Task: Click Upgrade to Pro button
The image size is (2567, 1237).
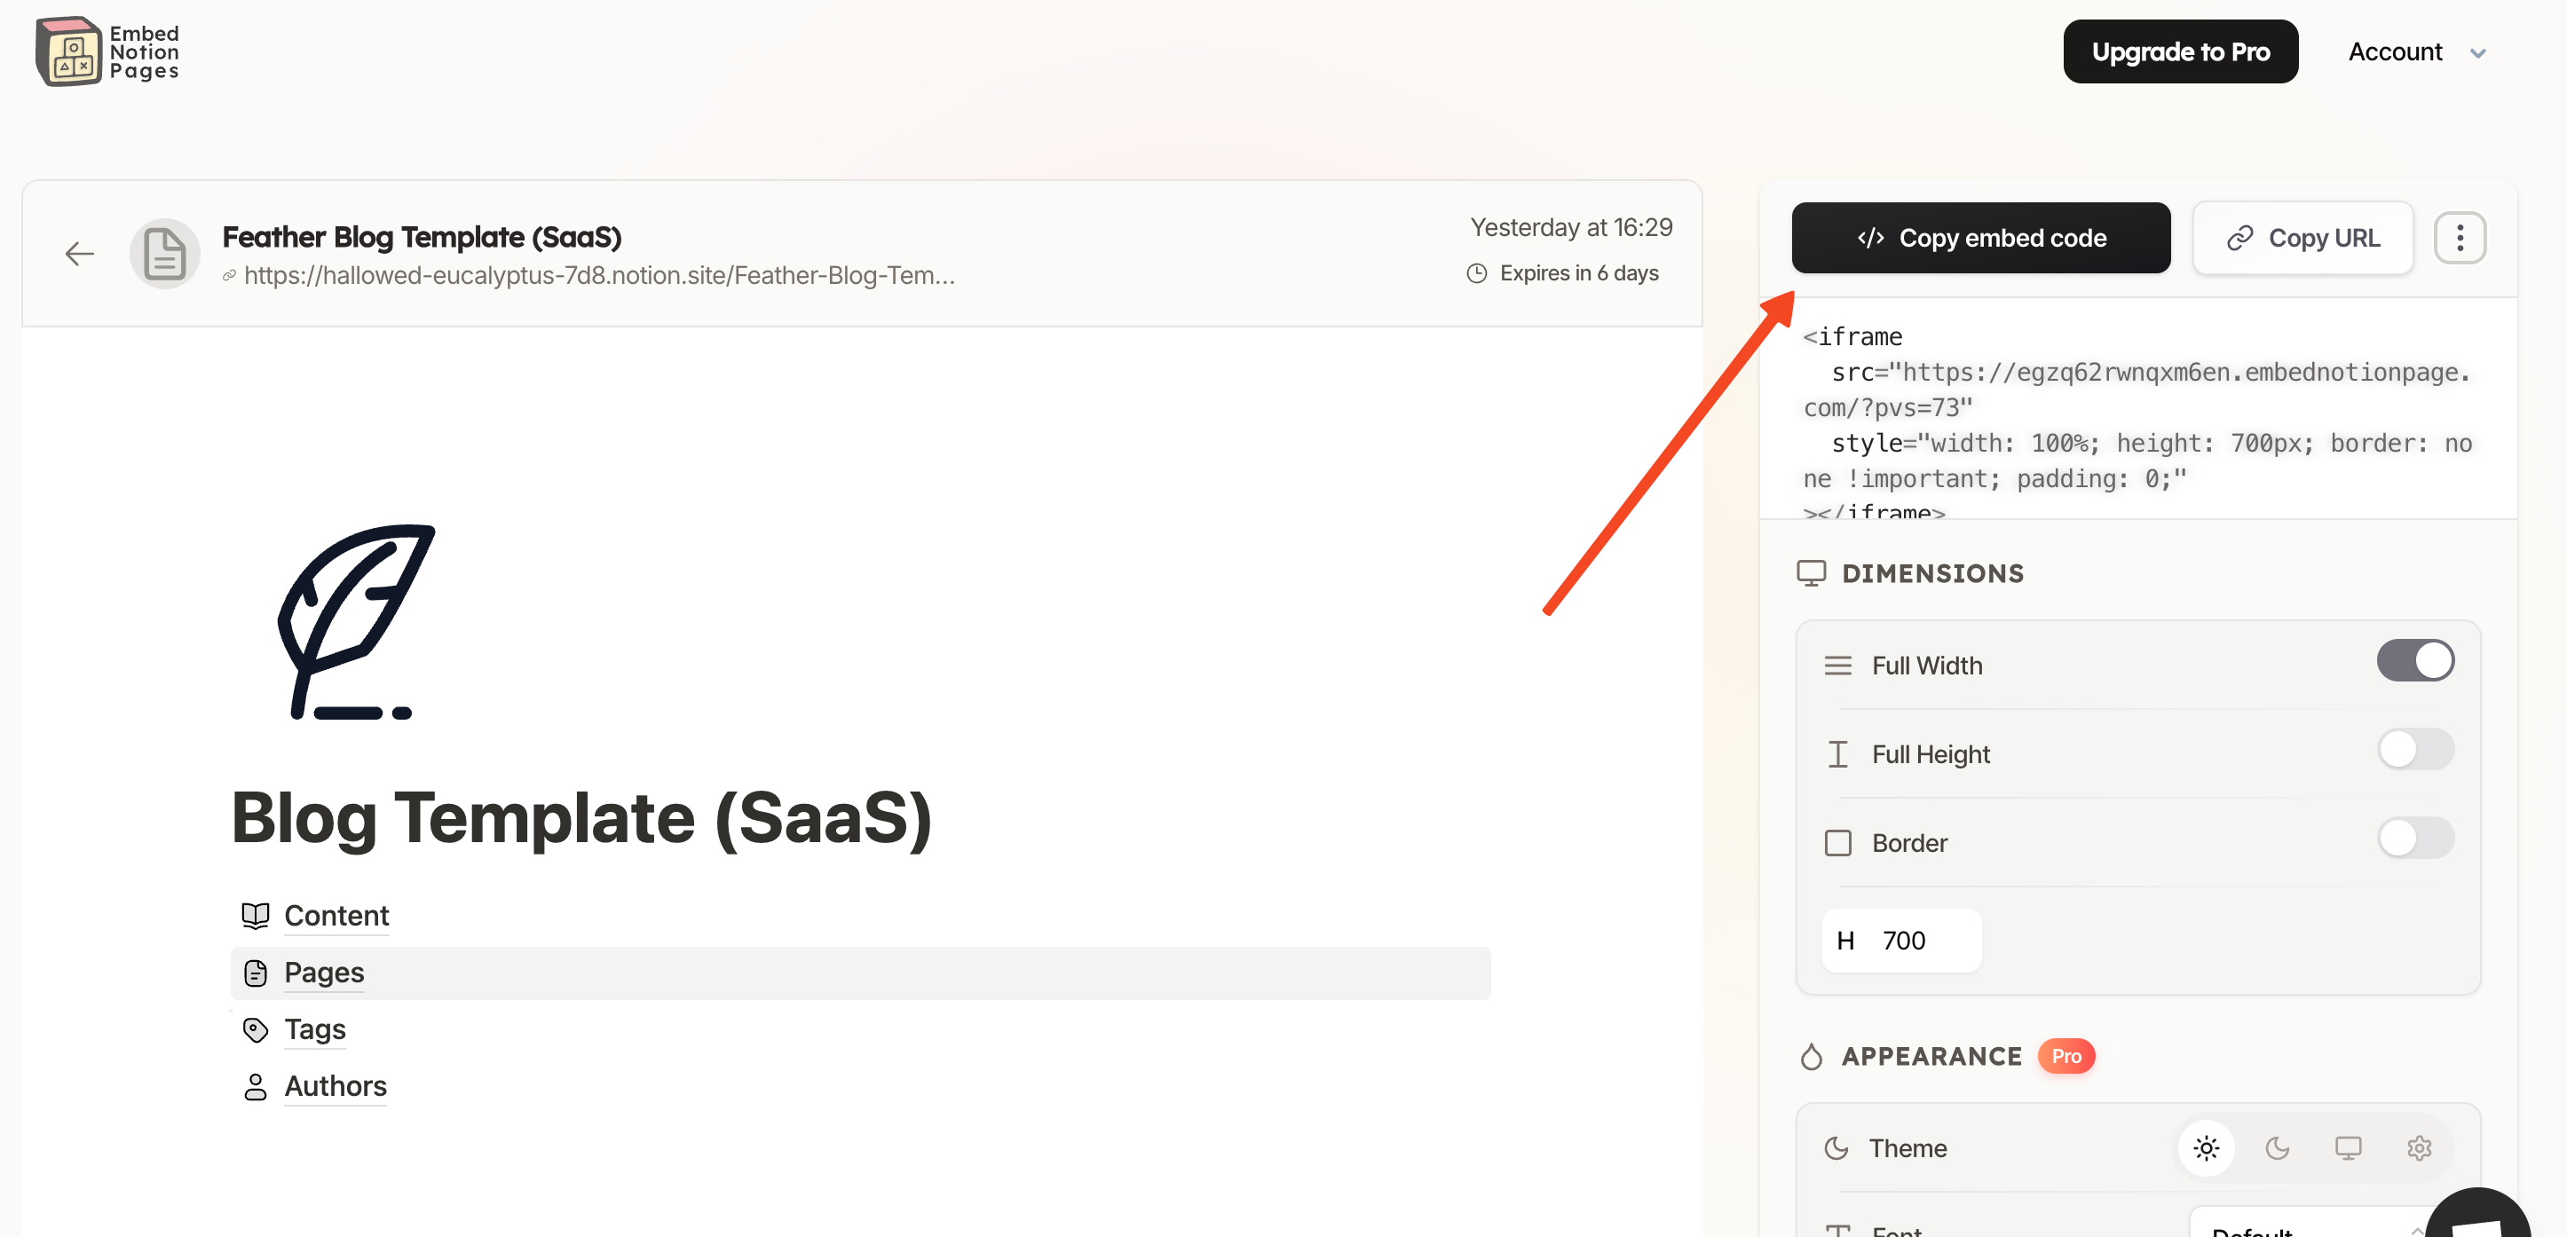Action: click(2179, 51)
